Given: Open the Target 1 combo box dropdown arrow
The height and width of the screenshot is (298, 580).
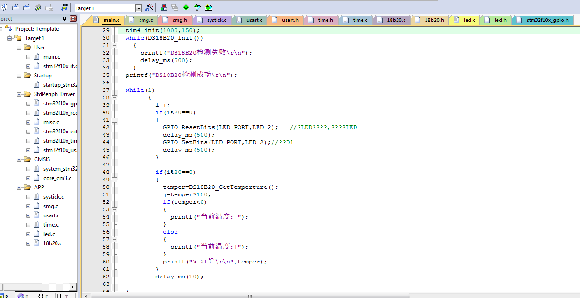Looking at the screenshot, I should coord(139,8).
